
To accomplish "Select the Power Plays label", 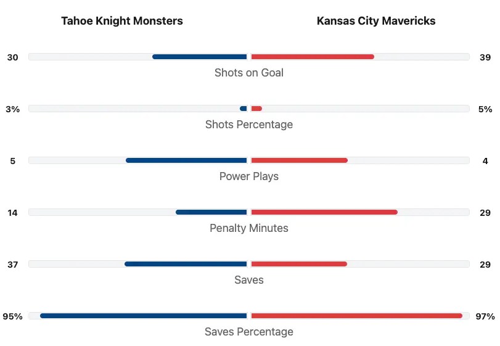I will coord(249,176).
